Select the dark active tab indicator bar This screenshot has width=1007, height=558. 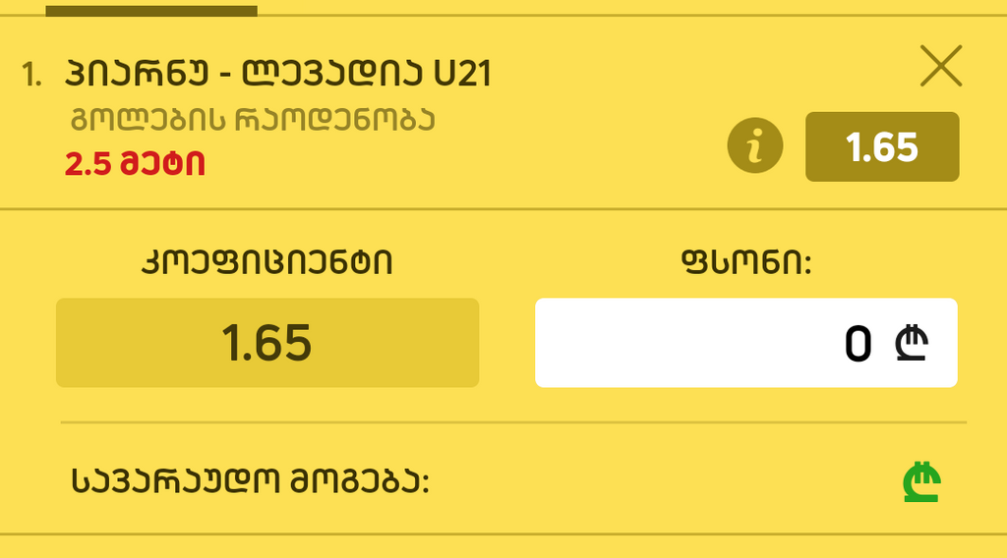coord(151,11)
